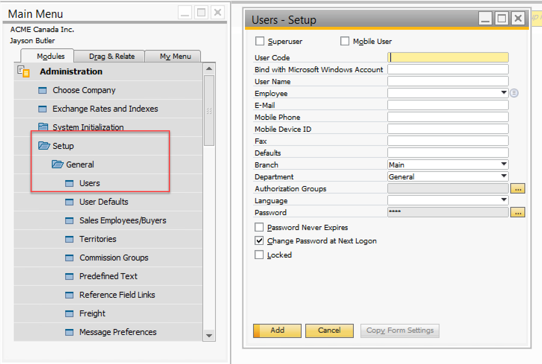
Task: Click the User Code input field
Action: 448,57
